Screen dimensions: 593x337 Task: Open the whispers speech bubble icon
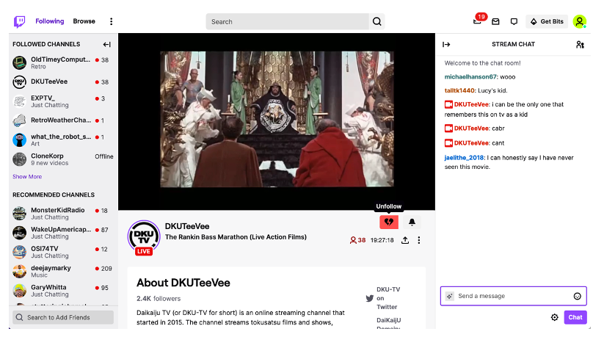[514, 21]
